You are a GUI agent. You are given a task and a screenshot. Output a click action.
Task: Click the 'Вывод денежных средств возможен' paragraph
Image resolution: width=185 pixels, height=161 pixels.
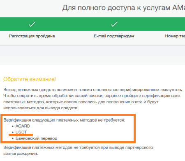pyautogui.click(x=92, y=99)
